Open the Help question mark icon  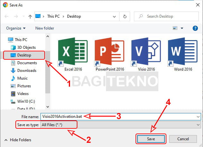(195, 28)
